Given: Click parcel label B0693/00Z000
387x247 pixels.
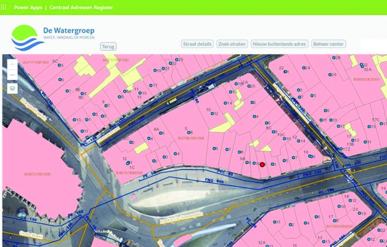Looking at the screenshot, I should pos(365,79).
